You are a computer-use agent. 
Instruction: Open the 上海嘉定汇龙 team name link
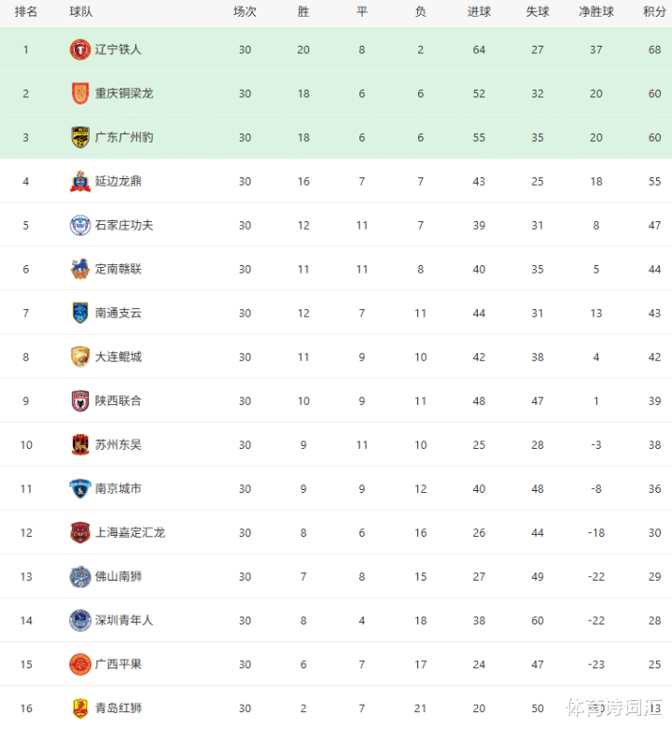pyautogui.click(x=130, y=532)
